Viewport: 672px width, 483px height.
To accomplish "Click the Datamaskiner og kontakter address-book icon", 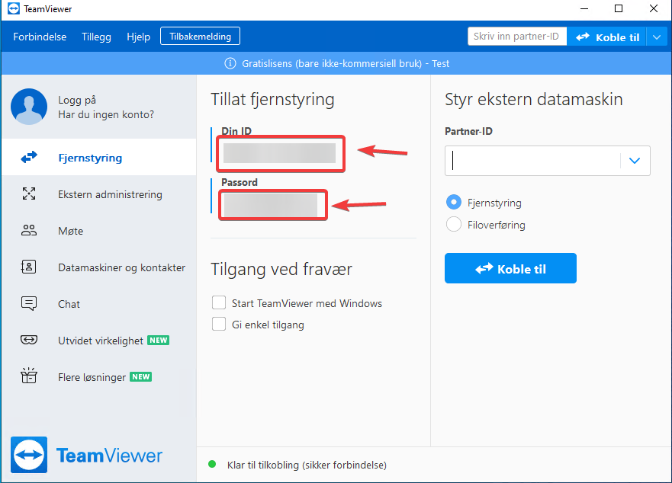I will pyautogui.click(x=29, y=267).
